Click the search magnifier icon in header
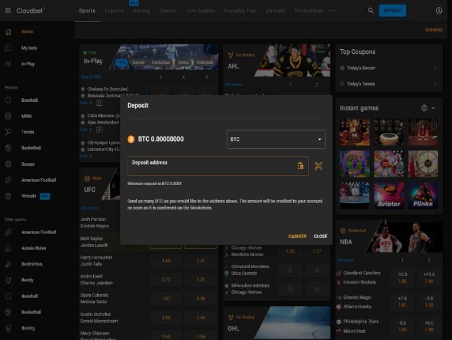This screenshot has height=340, width=452. point(371,11)
